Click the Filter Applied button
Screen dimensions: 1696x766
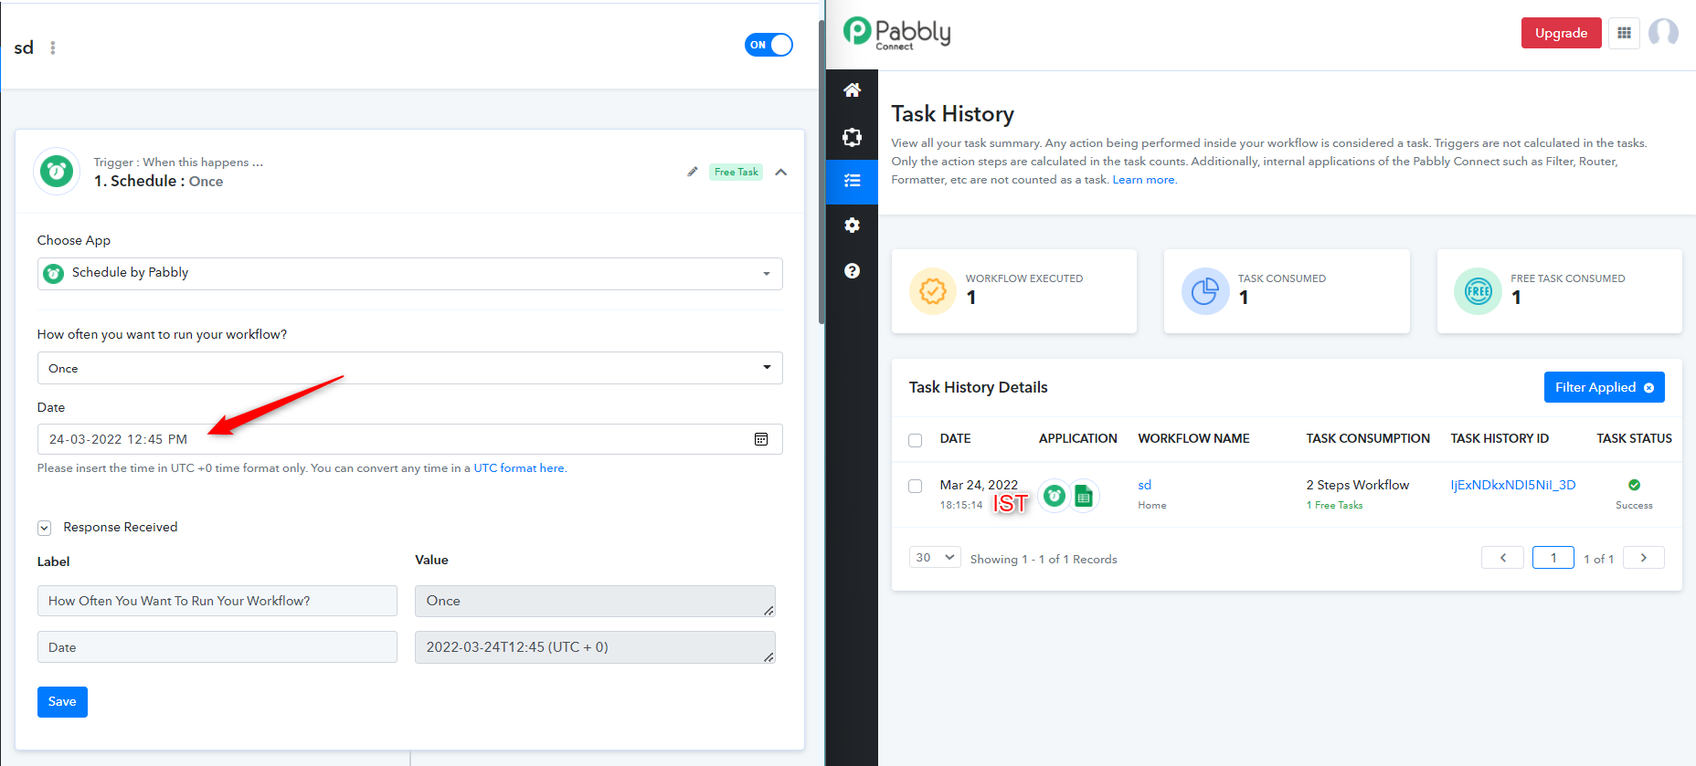tap(1604, 387)
